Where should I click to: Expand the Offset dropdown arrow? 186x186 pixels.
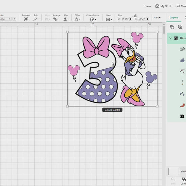coord(79,19)
